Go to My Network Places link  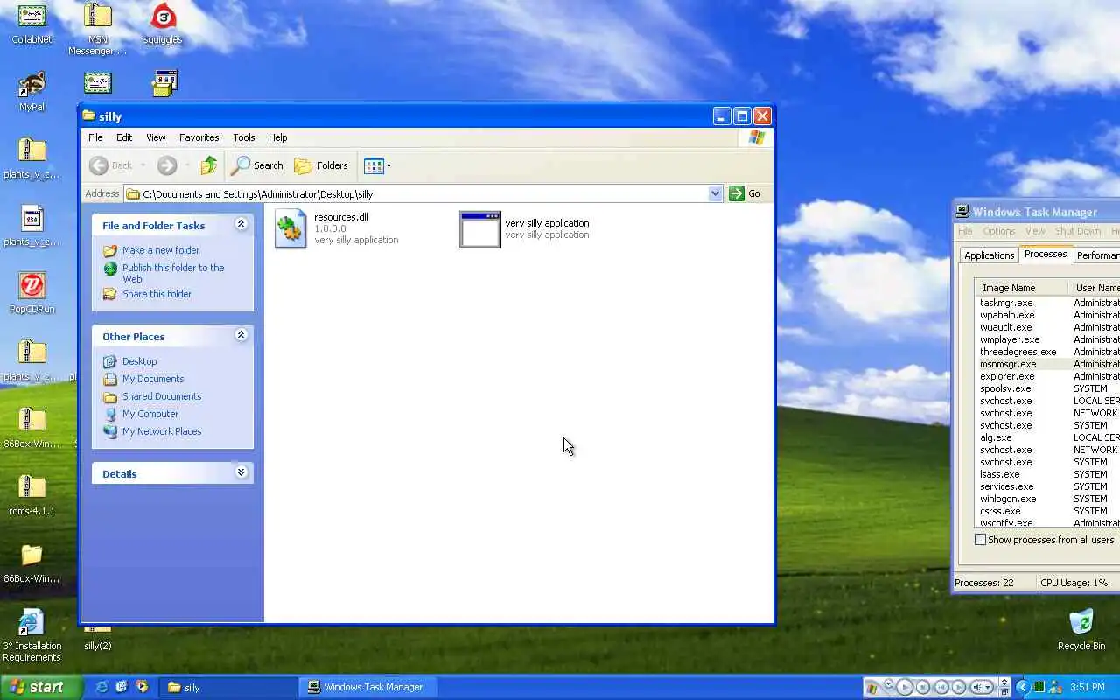162,431
